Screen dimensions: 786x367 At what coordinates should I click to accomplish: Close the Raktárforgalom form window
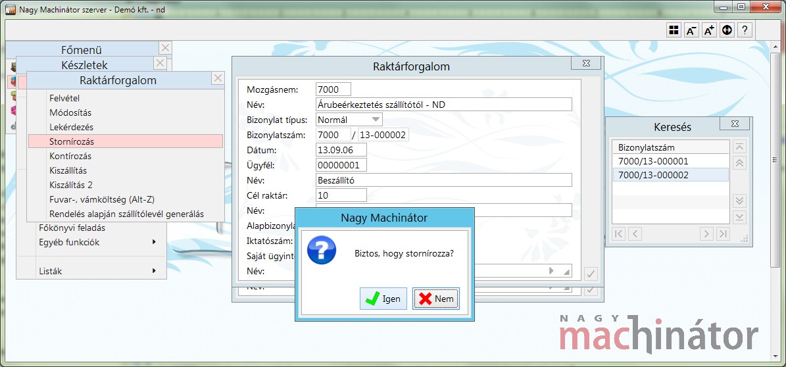[586, 63]
